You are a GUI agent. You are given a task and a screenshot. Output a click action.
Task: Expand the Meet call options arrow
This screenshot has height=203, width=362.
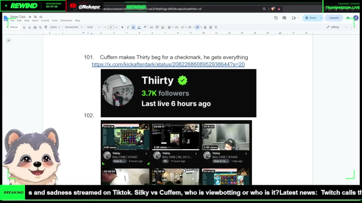(298, 18)
